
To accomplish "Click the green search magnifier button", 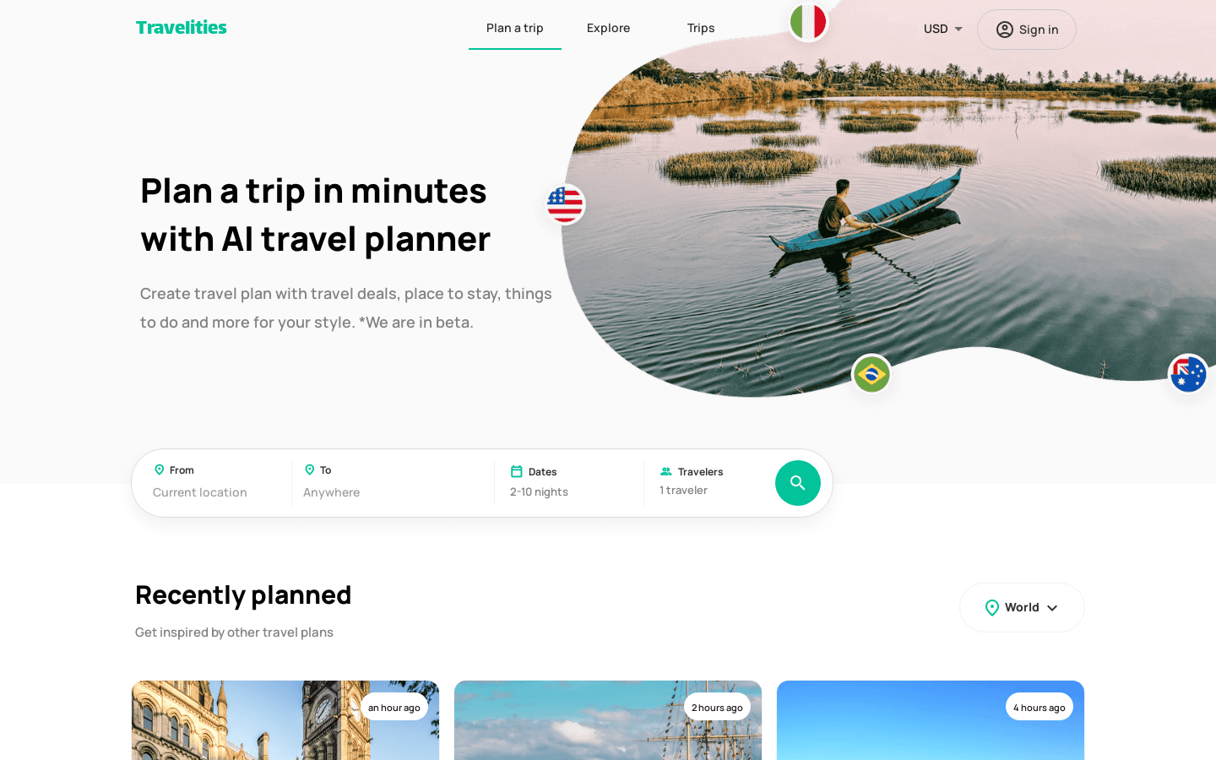I will click(798, 483).
